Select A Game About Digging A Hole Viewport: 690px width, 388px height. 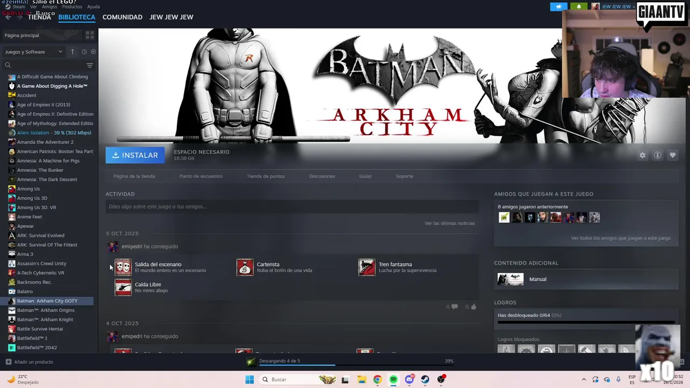point(52,86)
